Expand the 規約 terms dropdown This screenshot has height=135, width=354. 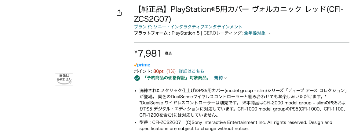218,78
